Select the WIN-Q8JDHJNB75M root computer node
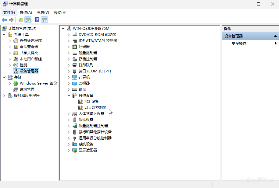Image resolution: width=279 pixels, height=188 pixels. point(91,29)
